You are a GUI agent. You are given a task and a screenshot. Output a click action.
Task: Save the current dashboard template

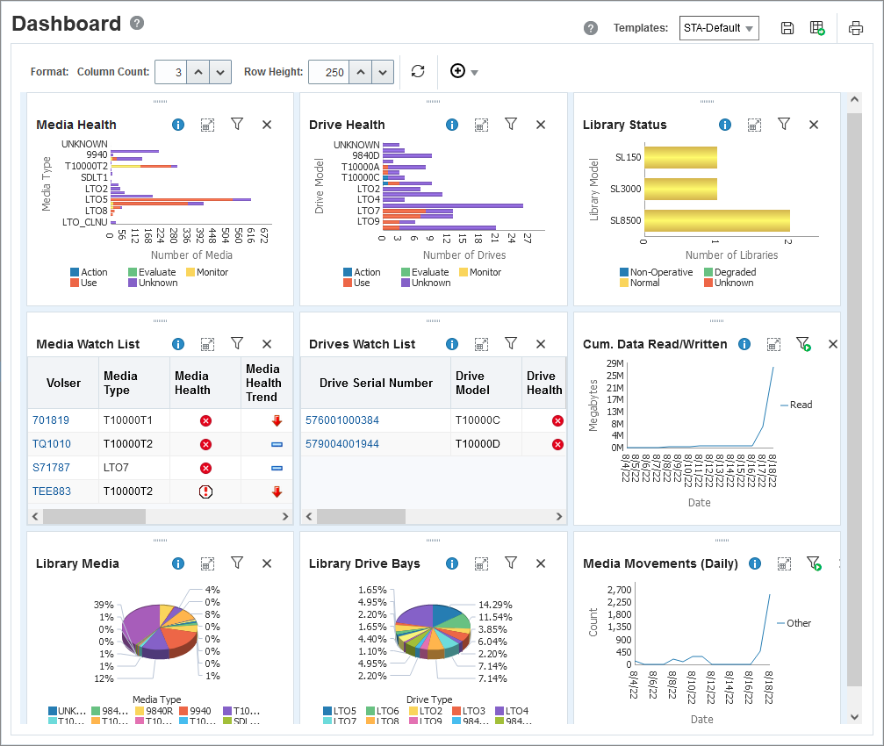tap(787, 28)
